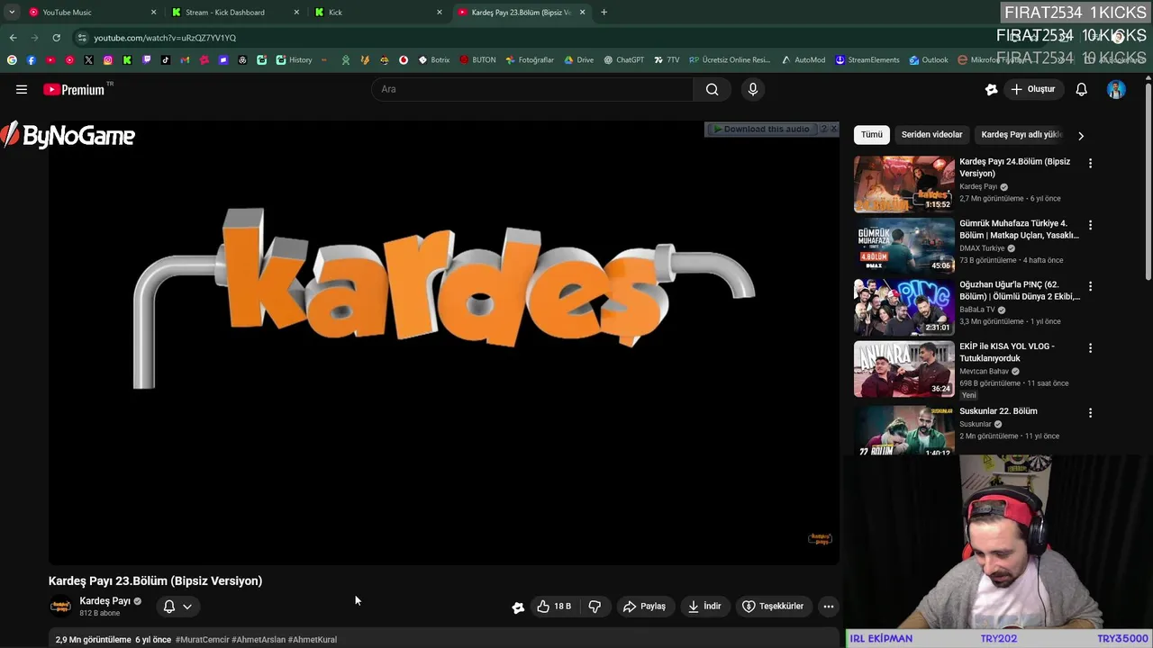Open EKİP ile KISA YOL VLOG title
The width and height of the screenshot is (1153, 648).
pos(1006,352)
